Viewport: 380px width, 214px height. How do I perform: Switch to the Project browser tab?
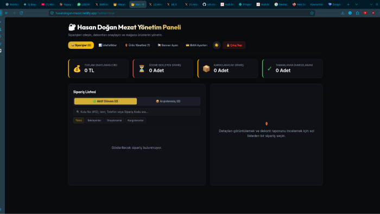click(245, 4)
